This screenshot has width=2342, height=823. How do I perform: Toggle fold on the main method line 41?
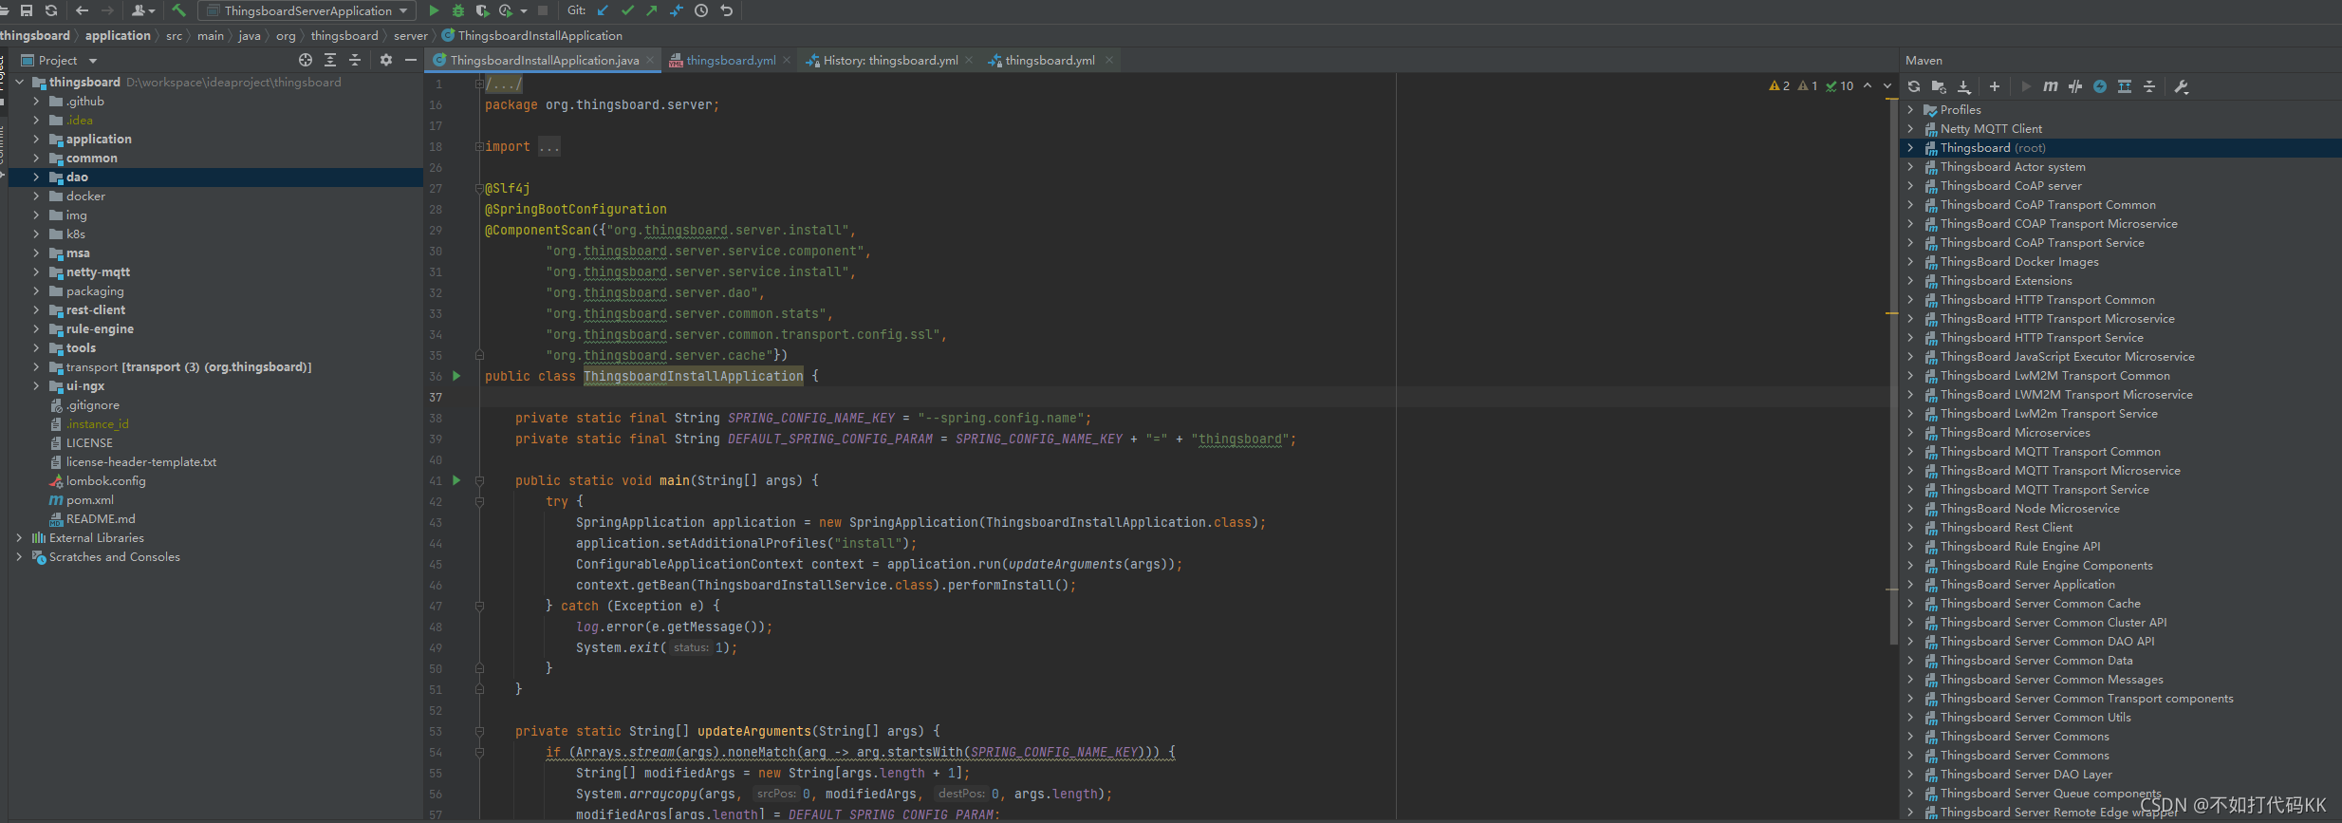tap(479, 480)
